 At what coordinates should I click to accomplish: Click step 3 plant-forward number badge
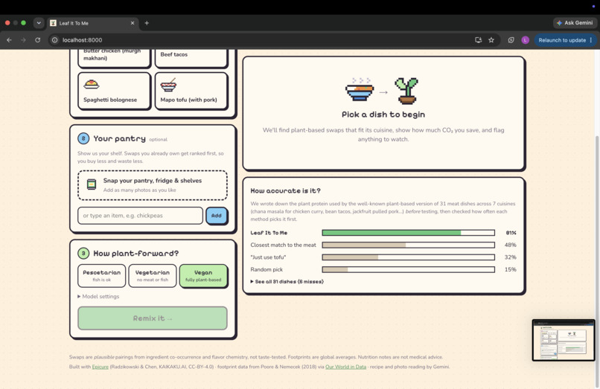coord(83,253)
